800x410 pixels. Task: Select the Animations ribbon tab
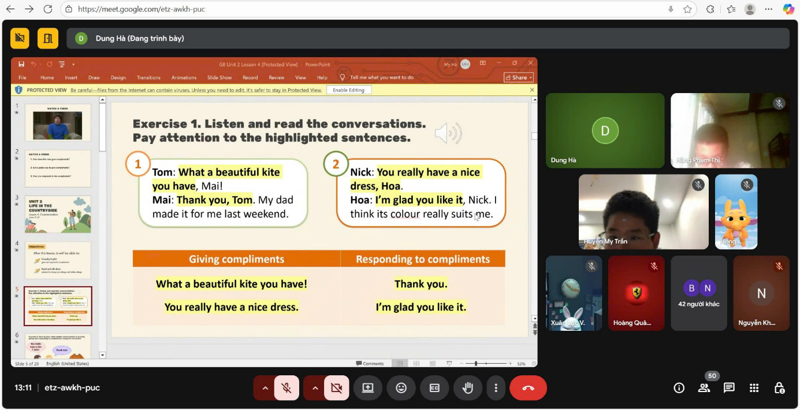coord(184,77)
